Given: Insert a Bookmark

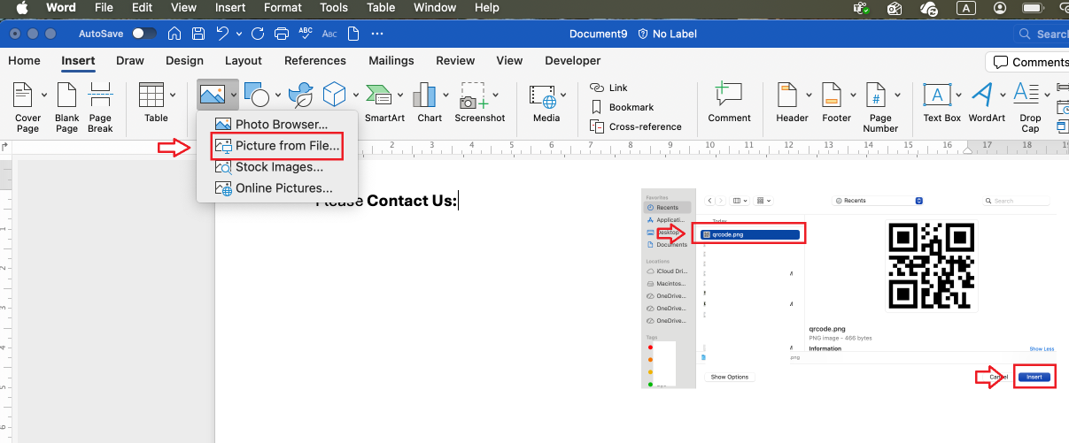Looking at the screenshot, I should point(622,107).
